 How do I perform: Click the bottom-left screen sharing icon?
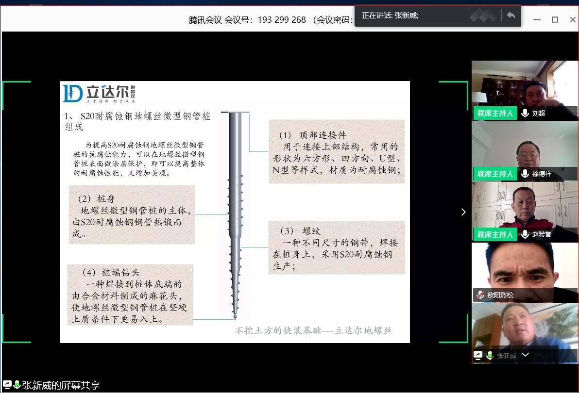point(7,385)
